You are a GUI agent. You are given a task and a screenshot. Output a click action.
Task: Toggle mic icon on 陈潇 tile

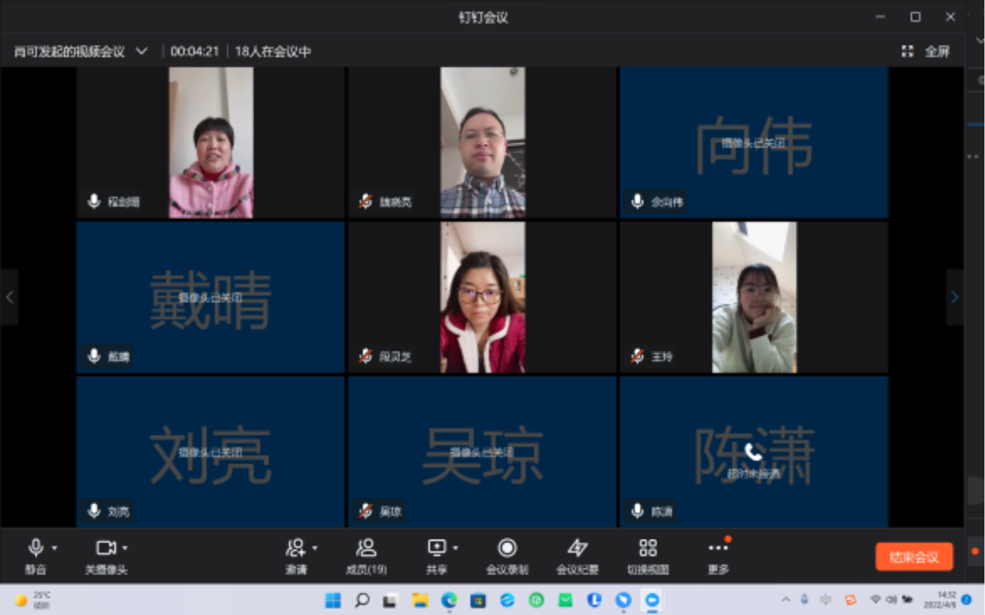point(638,510)
